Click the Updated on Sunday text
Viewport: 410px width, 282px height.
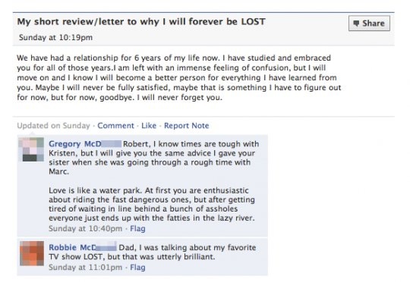click(53, 126)
